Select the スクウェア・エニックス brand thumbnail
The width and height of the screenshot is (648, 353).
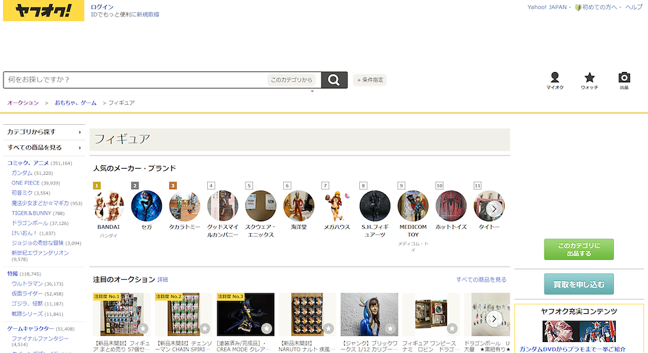click(261, 206)
